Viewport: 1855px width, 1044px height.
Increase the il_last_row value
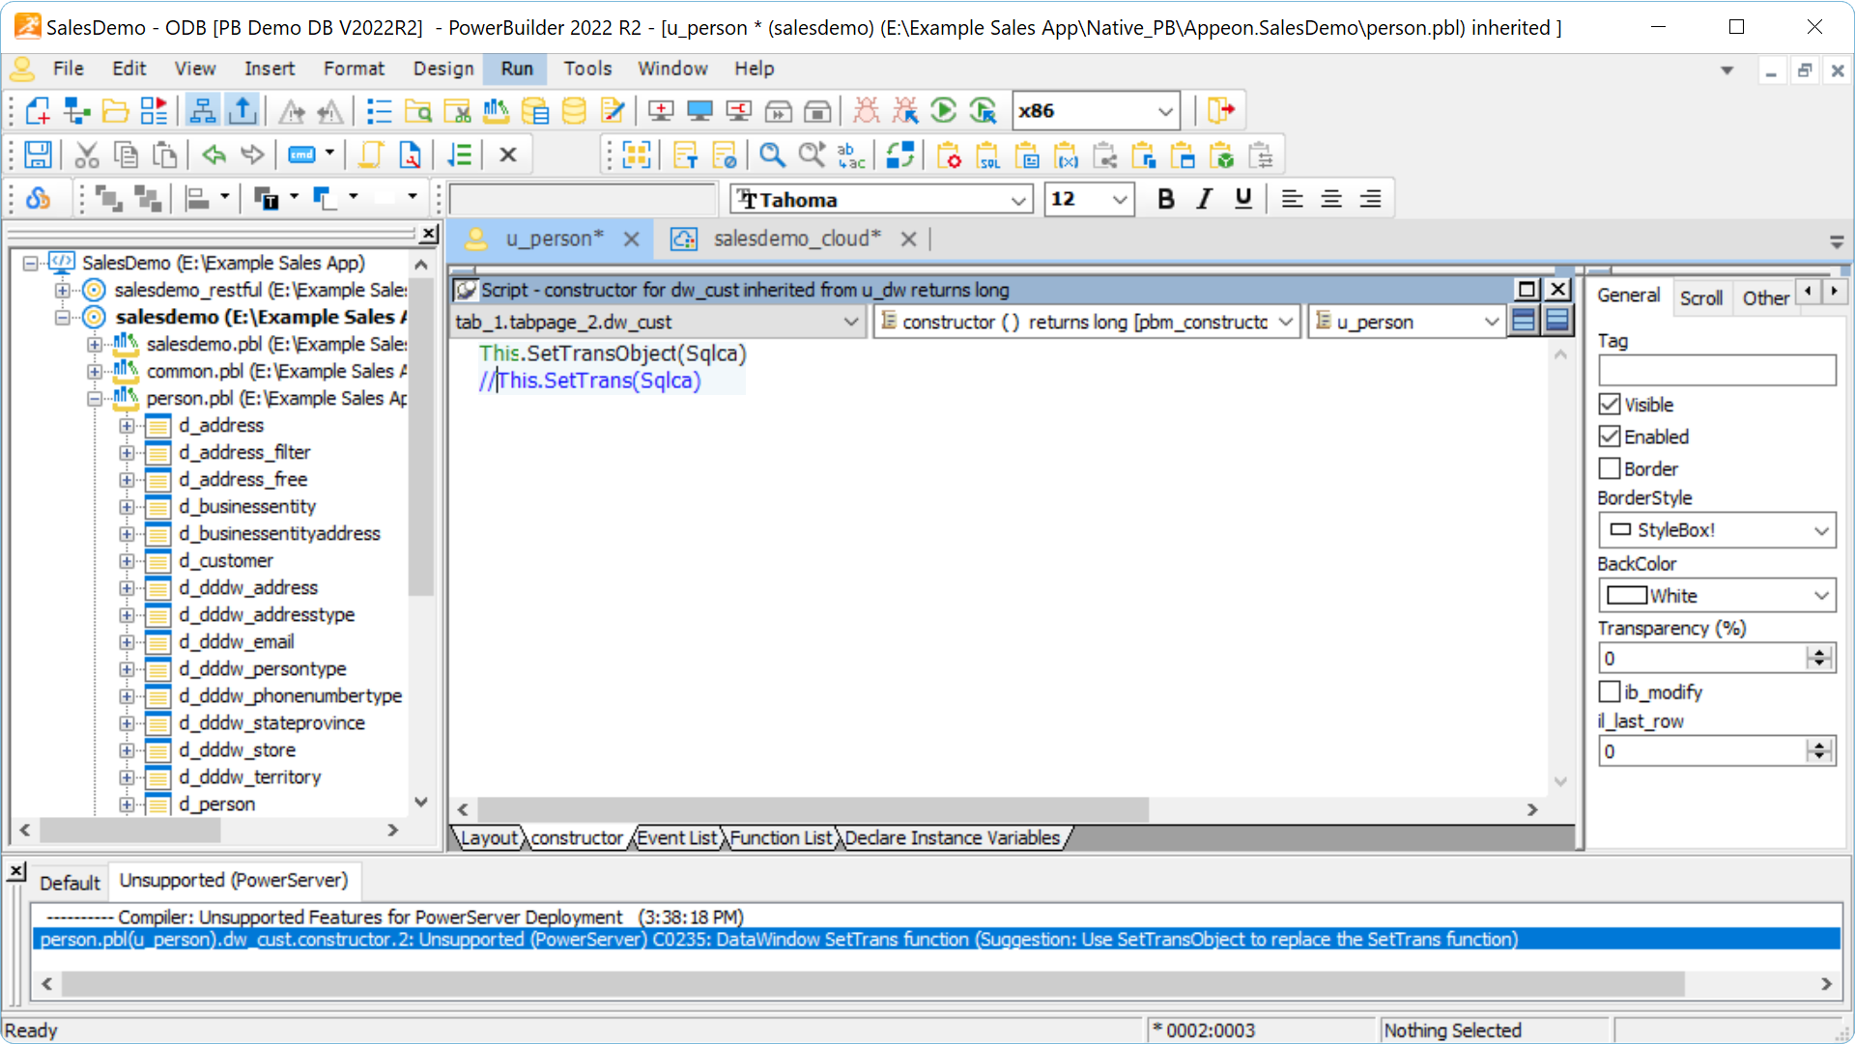(1819, 746)
